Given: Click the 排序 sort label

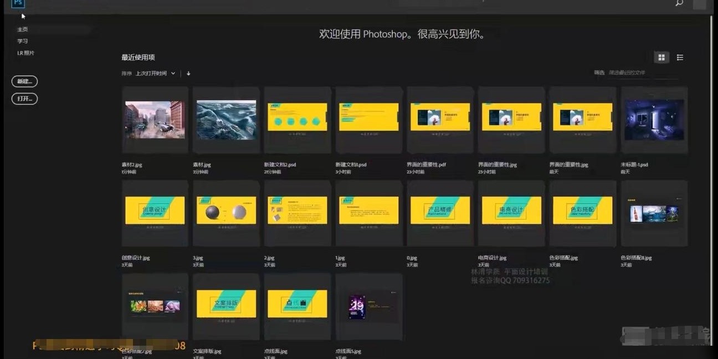Looking at the screenshot, I should click(x=127, y=73).
